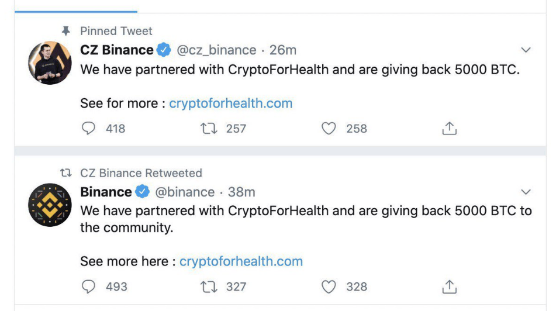Like the CZ Binance pinned tweet
Screen dimensions: 556x311
[x=329, y=128]
